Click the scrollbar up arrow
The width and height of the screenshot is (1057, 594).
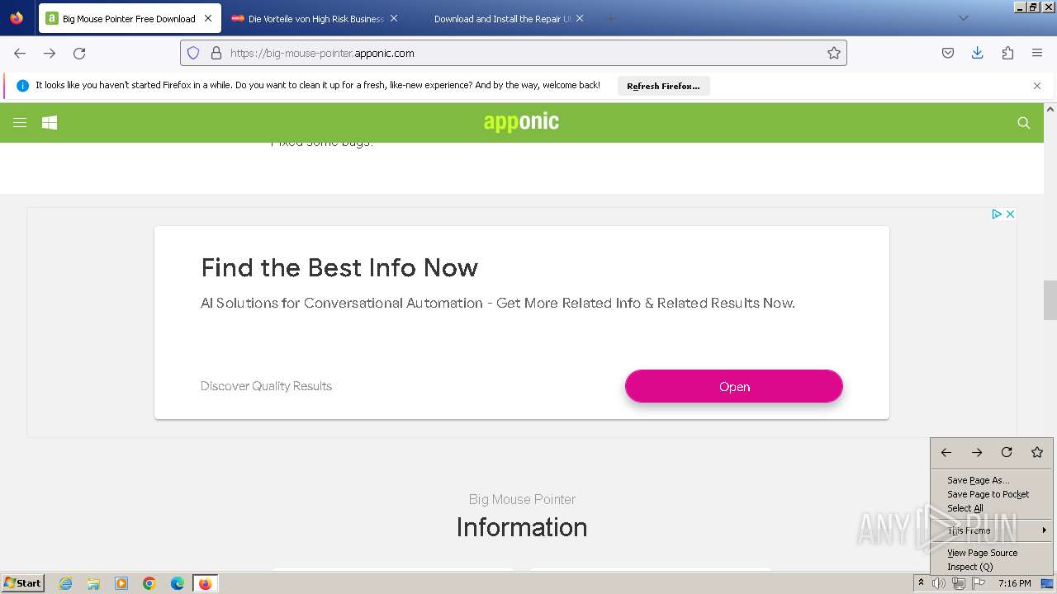1050,109
